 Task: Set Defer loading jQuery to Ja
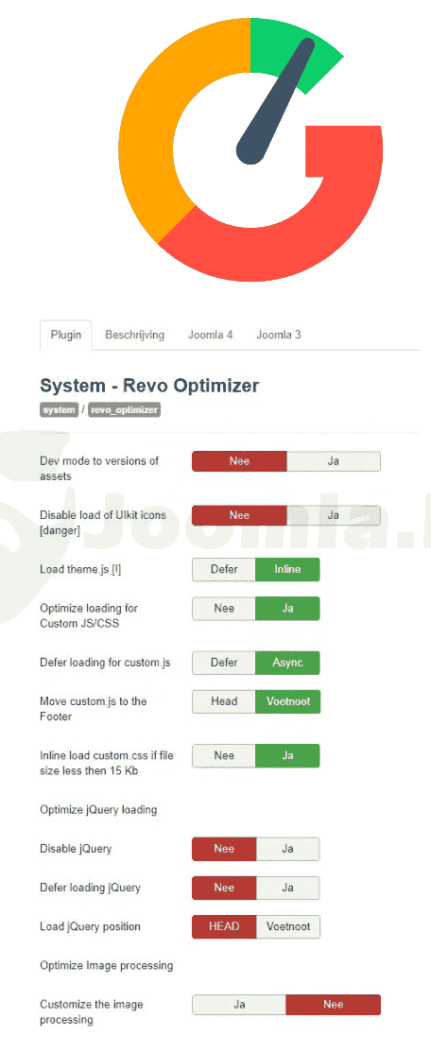tap(288, 888)
